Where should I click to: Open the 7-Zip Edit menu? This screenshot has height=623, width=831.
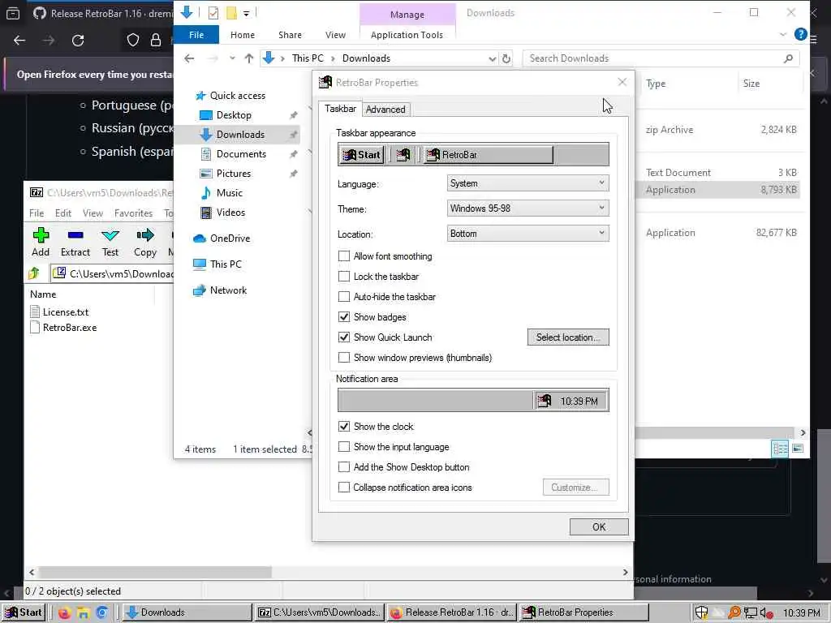[63, 213]
